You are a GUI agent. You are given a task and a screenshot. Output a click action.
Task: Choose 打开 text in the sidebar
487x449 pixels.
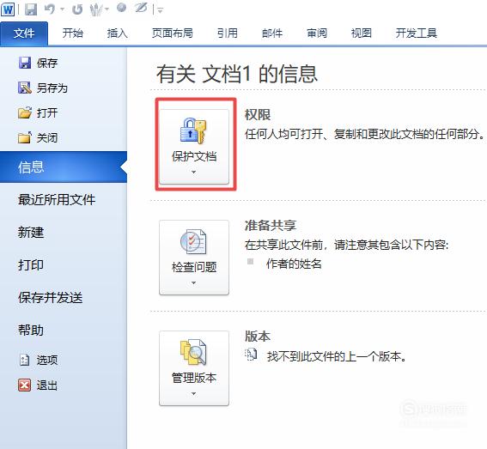coord(47,113)
